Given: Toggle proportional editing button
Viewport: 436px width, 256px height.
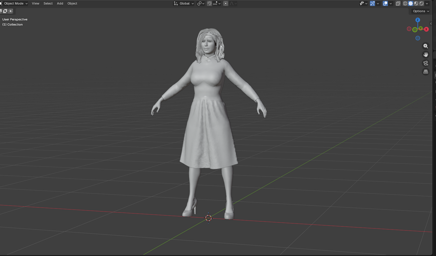Looking at the screenshot, I should pyautogui.click(x=226, y=3).
